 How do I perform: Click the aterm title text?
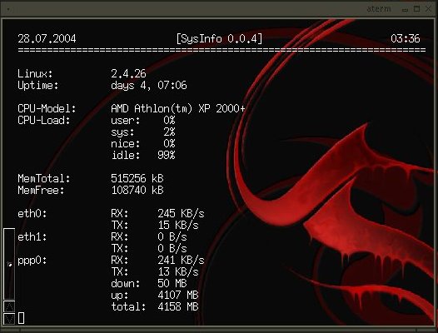[x=379, y=9]
